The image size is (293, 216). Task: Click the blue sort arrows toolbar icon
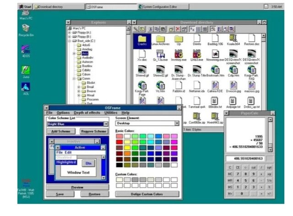pos(219,29)
